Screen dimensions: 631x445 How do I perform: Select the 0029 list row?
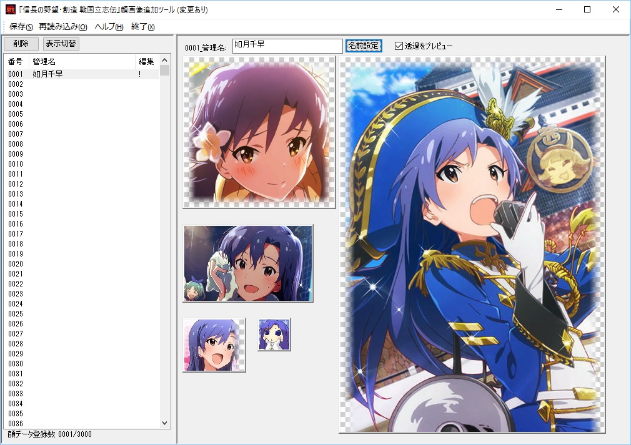click(82, 354)
